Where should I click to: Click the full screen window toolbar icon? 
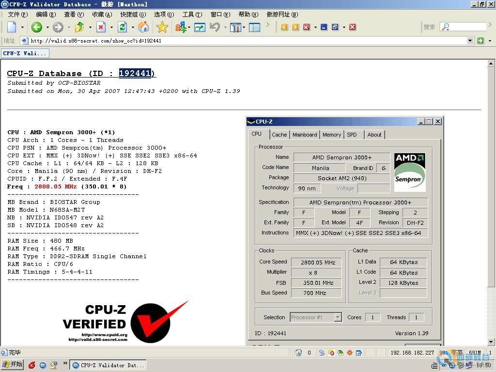pos(200,28)
